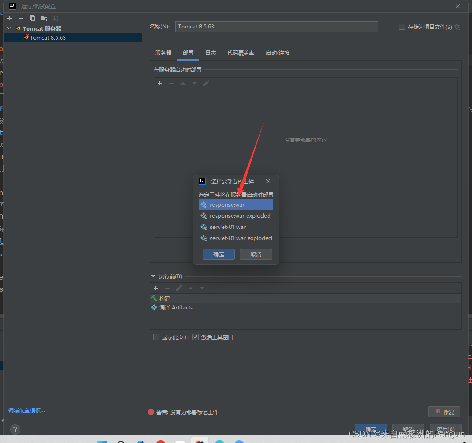This screenshot has height=443, width=472.
Task: Click the warning icon beside 警告 message
Action: (151, 412)
